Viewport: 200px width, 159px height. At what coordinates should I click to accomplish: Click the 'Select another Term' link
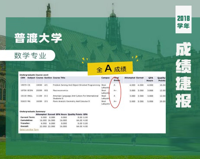tap(29, 130)
